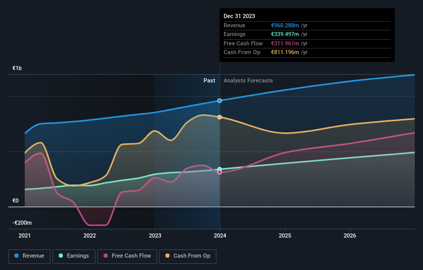Select the blue Revenue marker at 2024
Screen dimensions: 423x270
[x=219, y=100]
